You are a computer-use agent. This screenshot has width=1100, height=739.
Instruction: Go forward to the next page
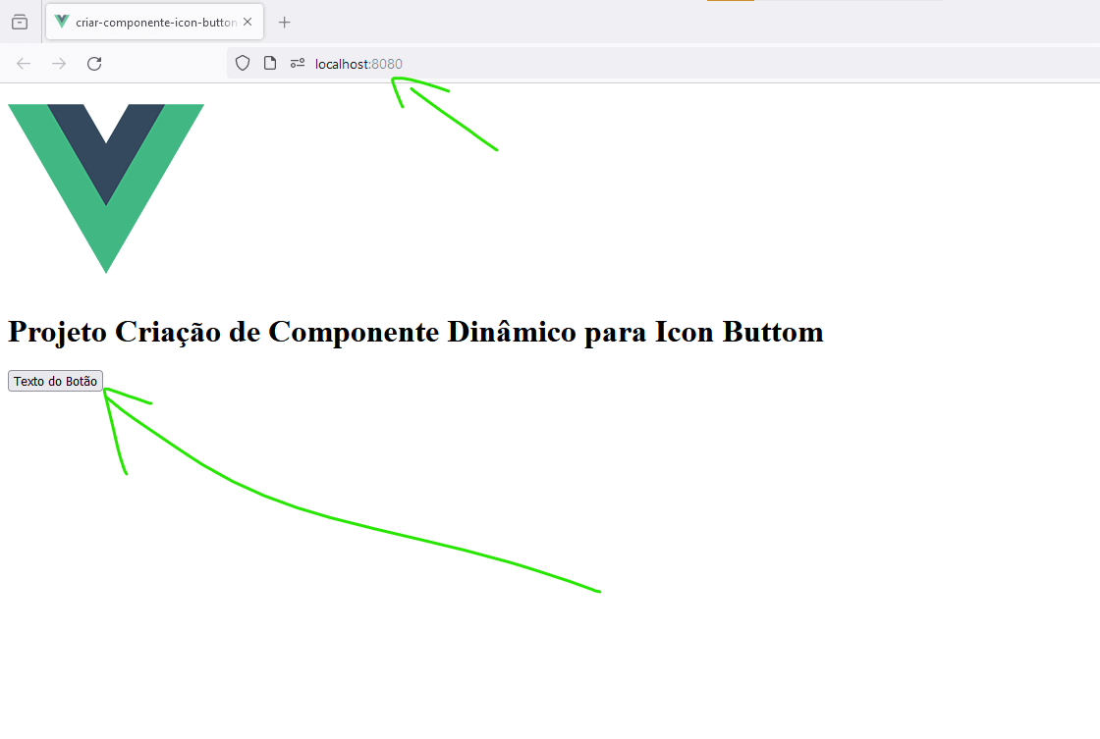[x=59, y=64]
